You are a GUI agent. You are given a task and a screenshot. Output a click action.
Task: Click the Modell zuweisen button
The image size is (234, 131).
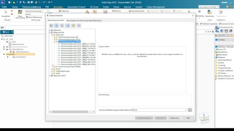click(144, 118)
